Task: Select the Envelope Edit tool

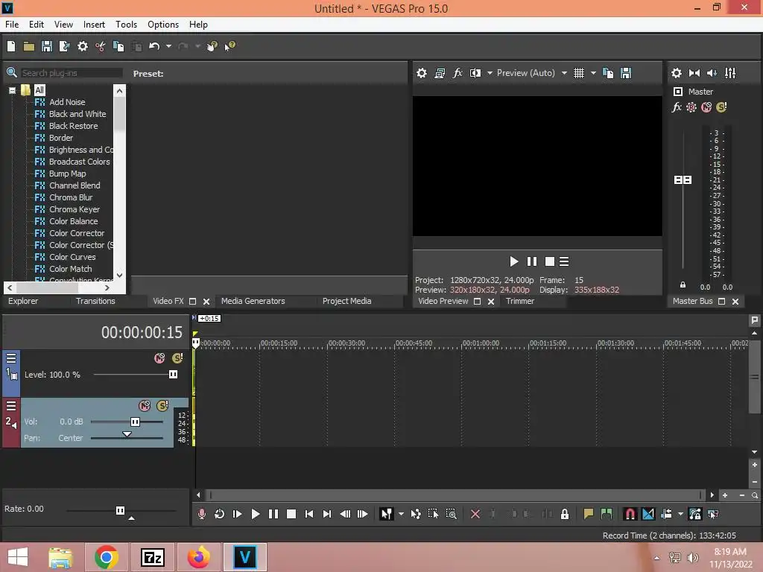Action: point(416,514)
